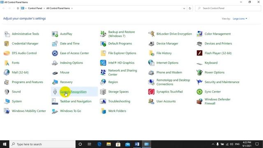This screenshot has width=263, height=148.
Task: Select All Control Panel Items breadcrumb
Action: click(58, 8)
